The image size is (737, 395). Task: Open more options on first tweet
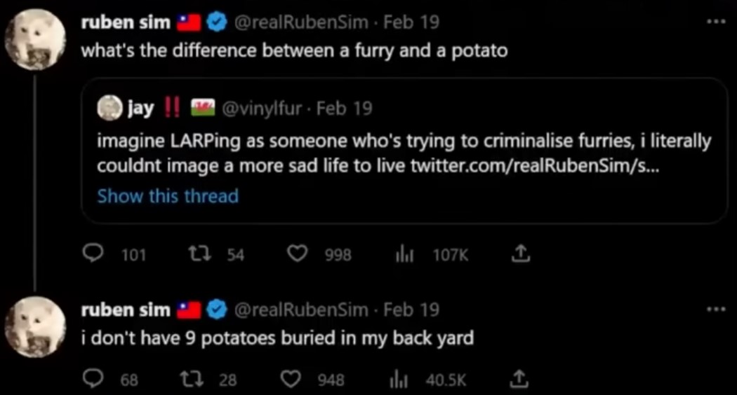(x=717, y=22)
